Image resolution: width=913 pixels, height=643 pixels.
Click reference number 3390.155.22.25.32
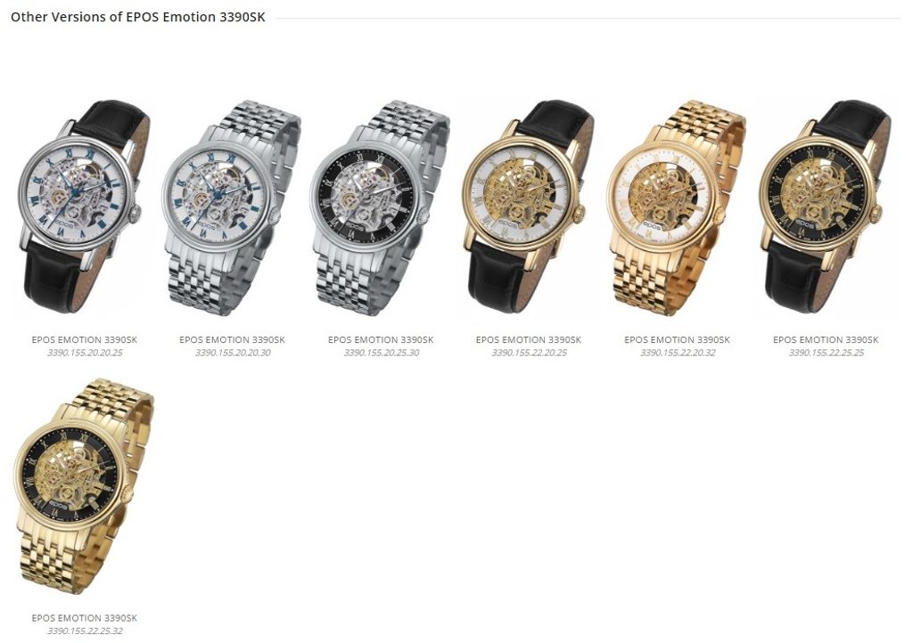(85, 631)
